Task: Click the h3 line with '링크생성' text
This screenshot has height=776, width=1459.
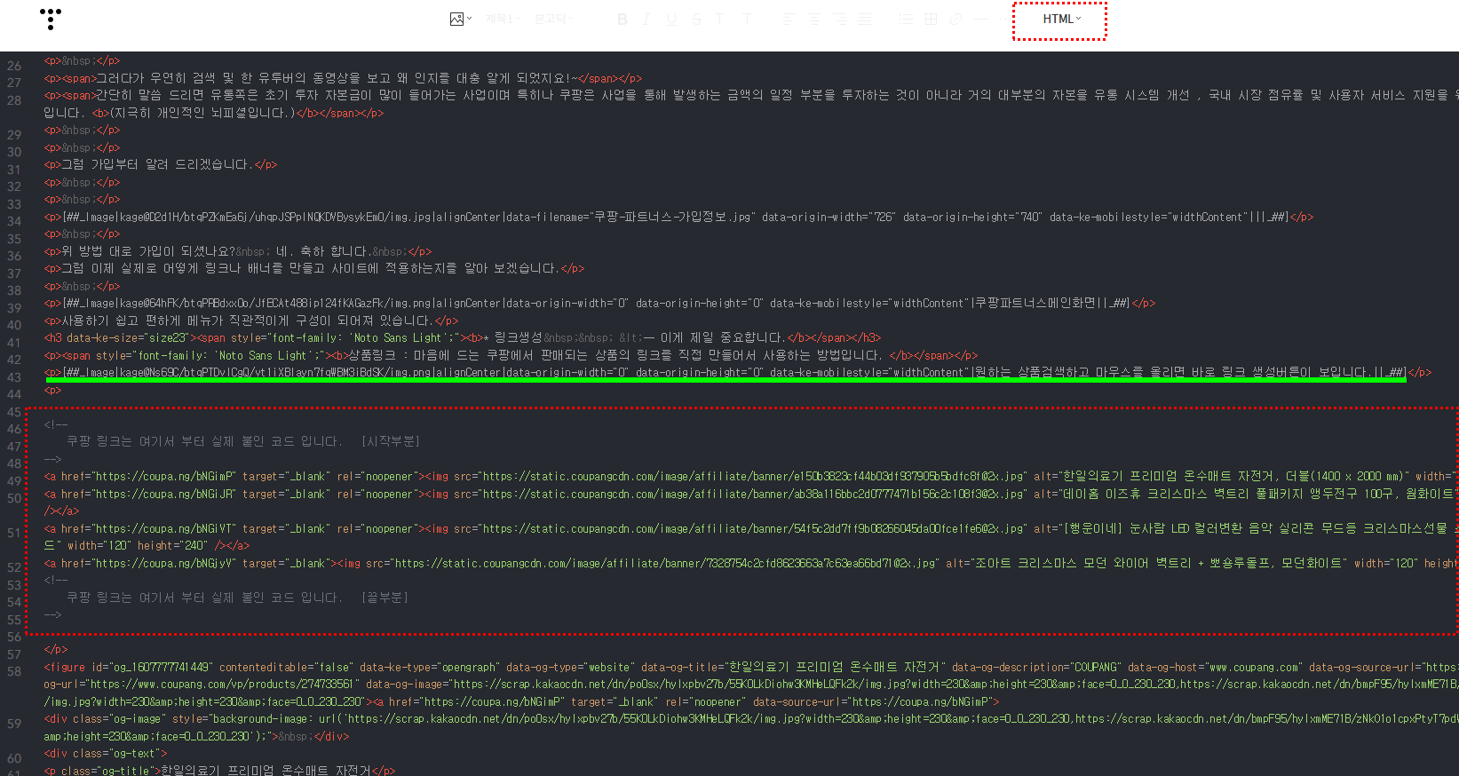Action: click(x=463, y=337)
